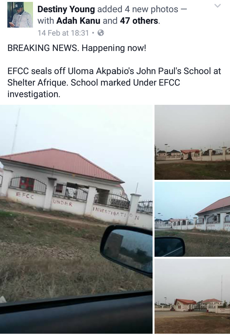Open the post options chevron menu

click(x=218, y=6)
